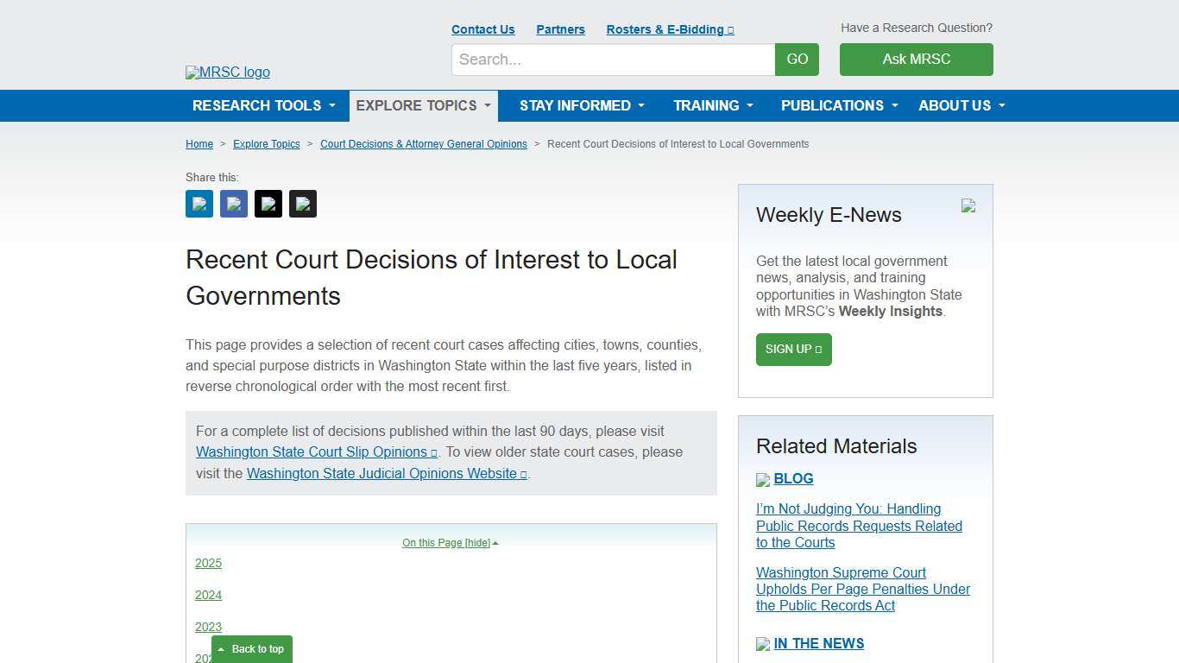
Task: Click the MRSC logo
Action: point(227,73)
